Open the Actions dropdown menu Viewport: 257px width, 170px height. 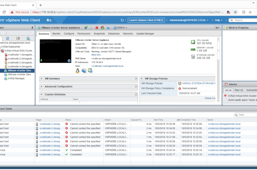121,28
